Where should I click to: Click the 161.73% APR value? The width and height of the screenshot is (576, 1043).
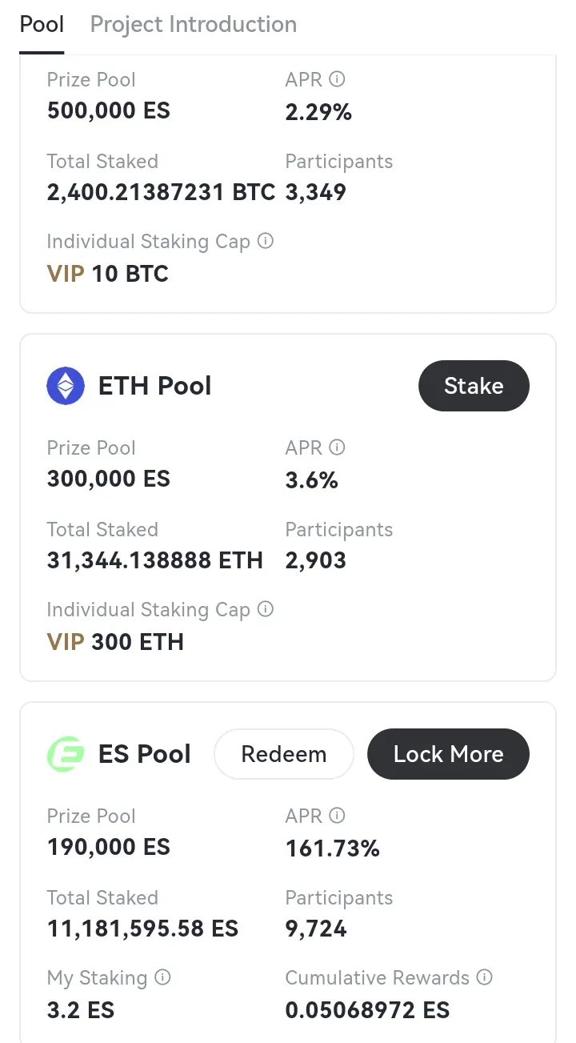pyautogui.click(x=332, y=848)
